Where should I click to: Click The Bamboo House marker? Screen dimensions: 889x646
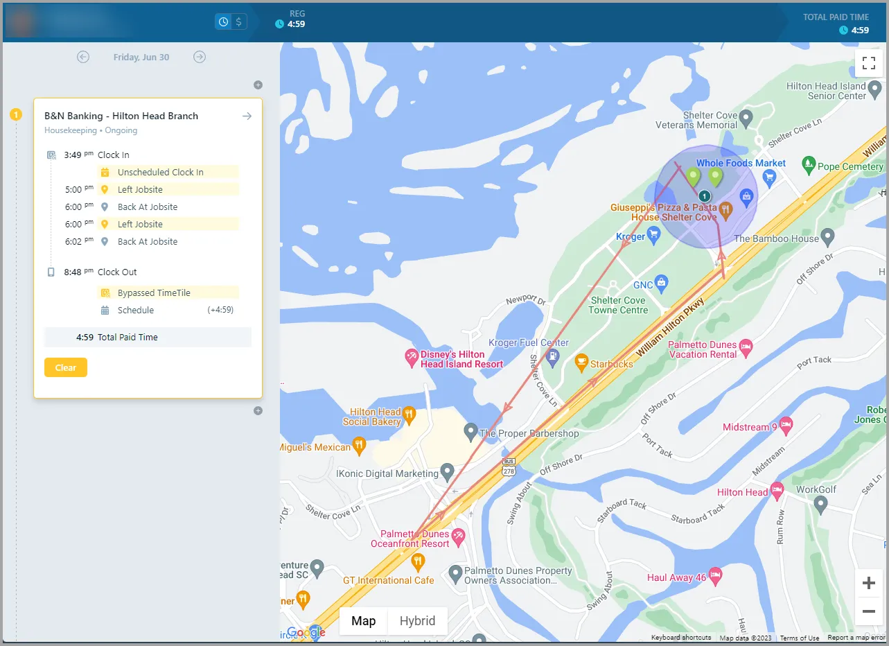pos(827,237)
